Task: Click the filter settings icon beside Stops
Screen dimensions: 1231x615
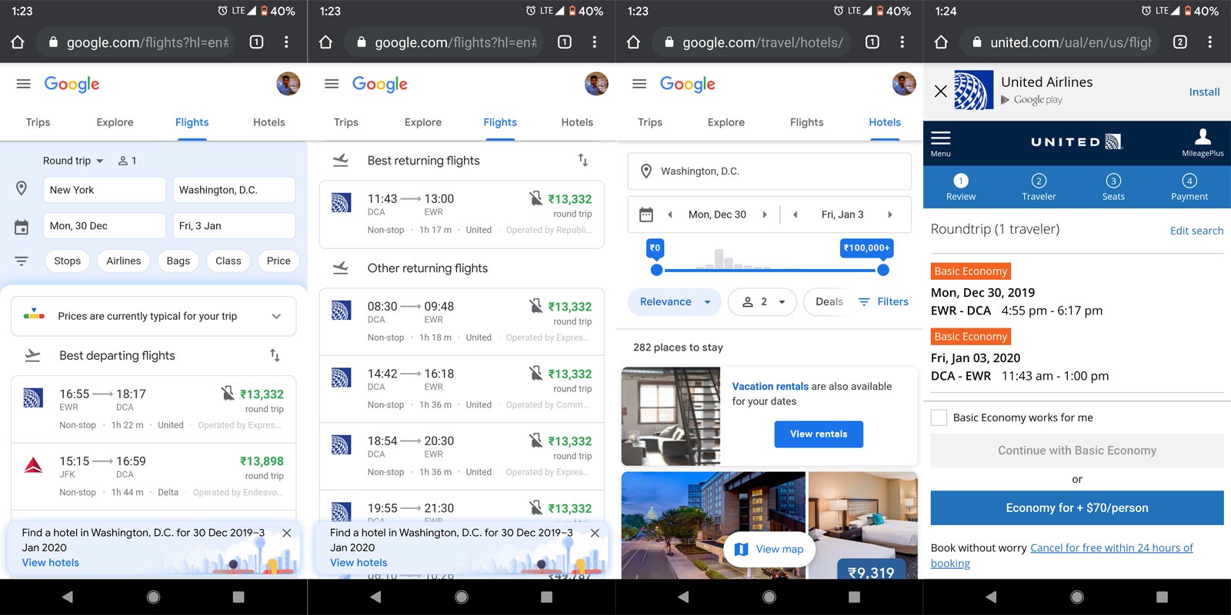Action: click(22, 261)
